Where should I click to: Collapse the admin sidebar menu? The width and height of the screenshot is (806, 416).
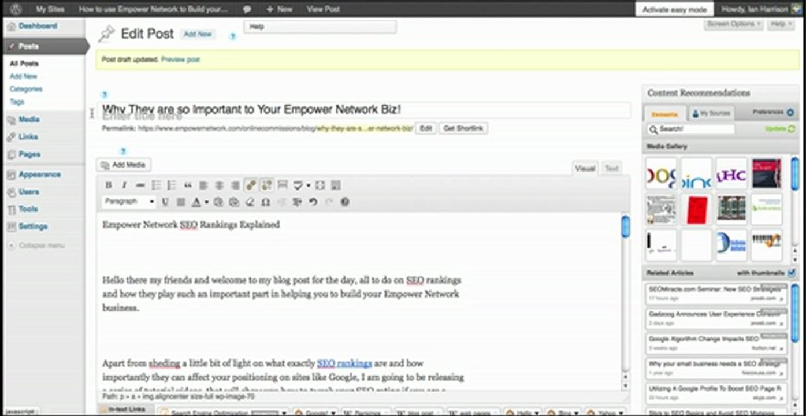pos(36,246)
